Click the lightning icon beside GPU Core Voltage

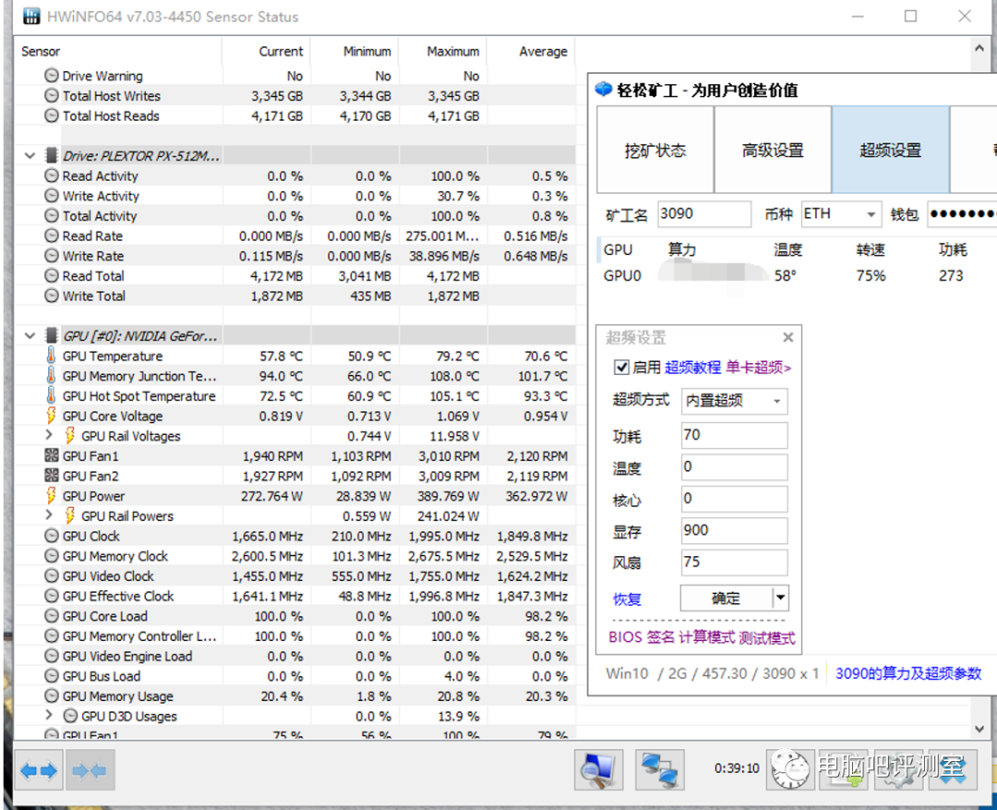point(51,416)
